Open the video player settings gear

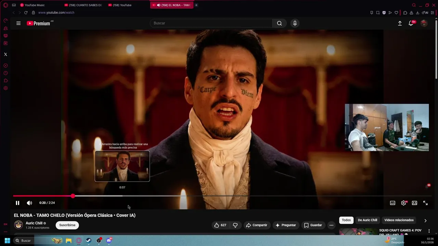point(404,203)
